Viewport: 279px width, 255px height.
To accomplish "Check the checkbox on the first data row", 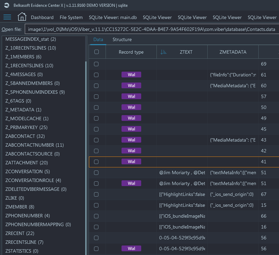I will (x=97, y=63).
